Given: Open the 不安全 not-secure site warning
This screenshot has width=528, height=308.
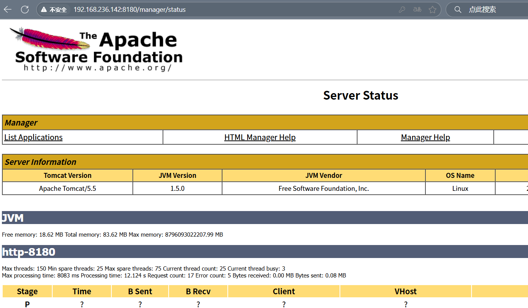Looking at the screenshot, I should tap(54, 10).
